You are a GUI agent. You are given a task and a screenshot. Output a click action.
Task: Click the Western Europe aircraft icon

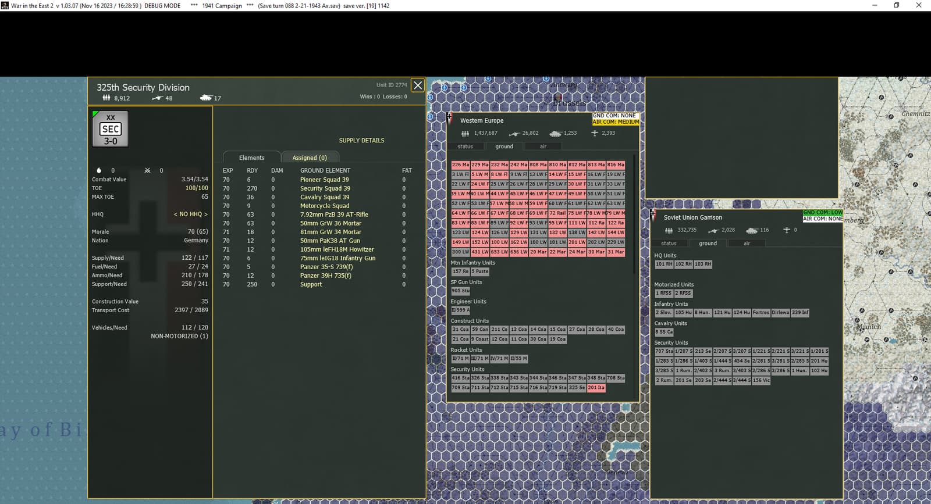point(595,133)
